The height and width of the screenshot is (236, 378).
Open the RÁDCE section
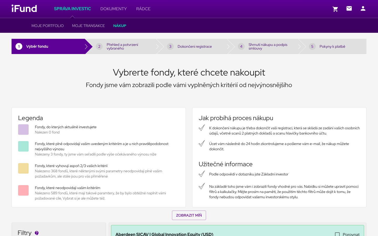[x=143, y=9]
